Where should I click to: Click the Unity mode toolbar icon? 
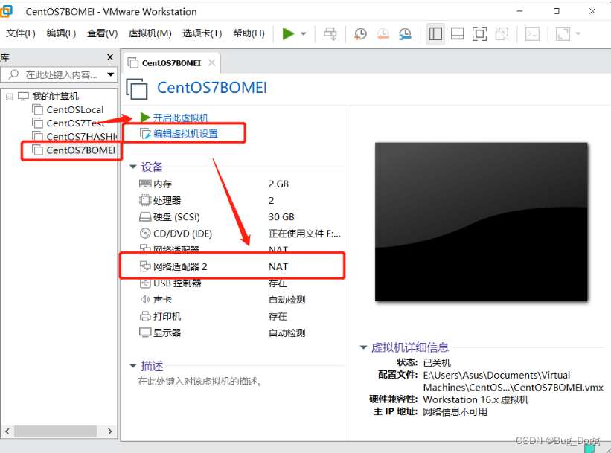(x=502, y=34)
